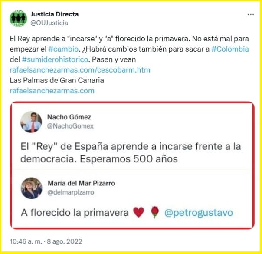Image resolution: width=262 pixels, height=254 pixels.
Task: Click the @OUJusticia handle
Action: pyautogui.click(x=49, y=23)
